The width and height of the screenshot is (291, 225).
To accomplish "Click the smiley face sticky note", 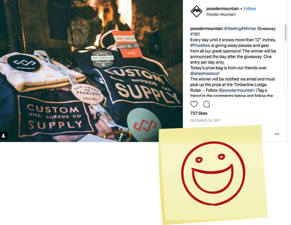I will pyautogui.click(x=213, y=174).
